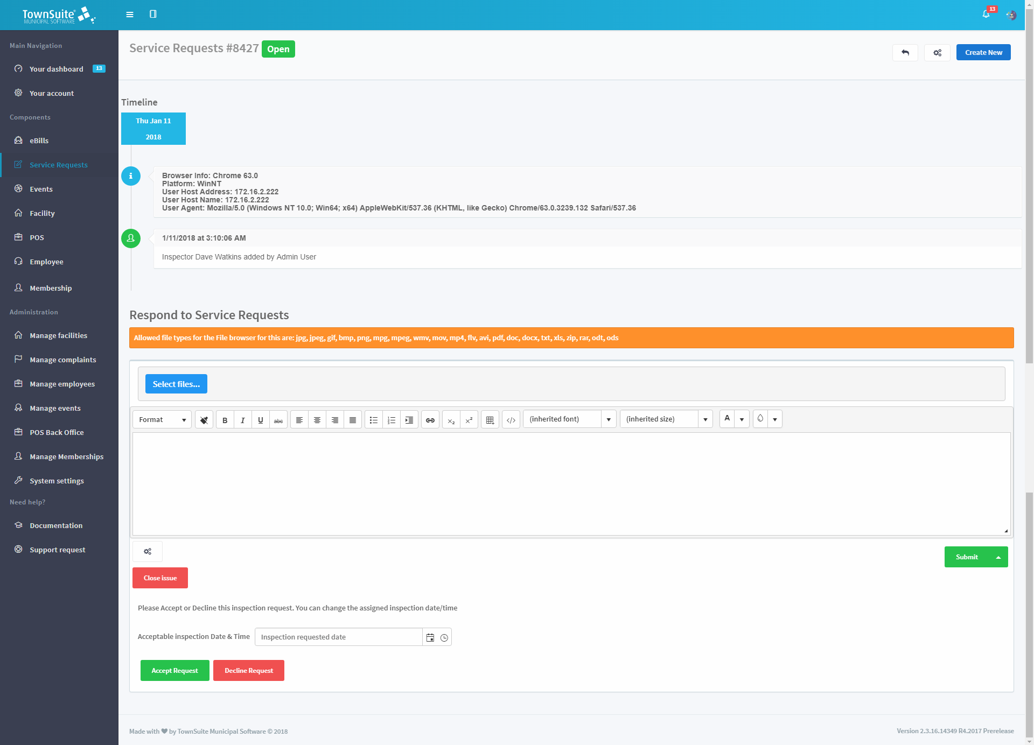Enable numbered list formatting
The image size is (1034, 745).
coord(392,419)
